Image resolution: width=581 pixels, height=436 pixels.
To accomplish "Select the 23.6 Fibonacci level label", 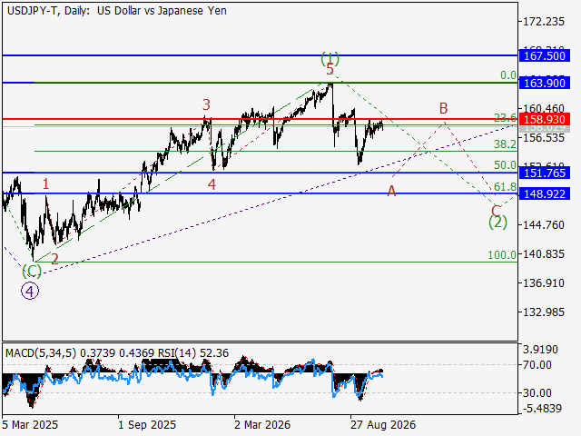I will pos(505,118).
